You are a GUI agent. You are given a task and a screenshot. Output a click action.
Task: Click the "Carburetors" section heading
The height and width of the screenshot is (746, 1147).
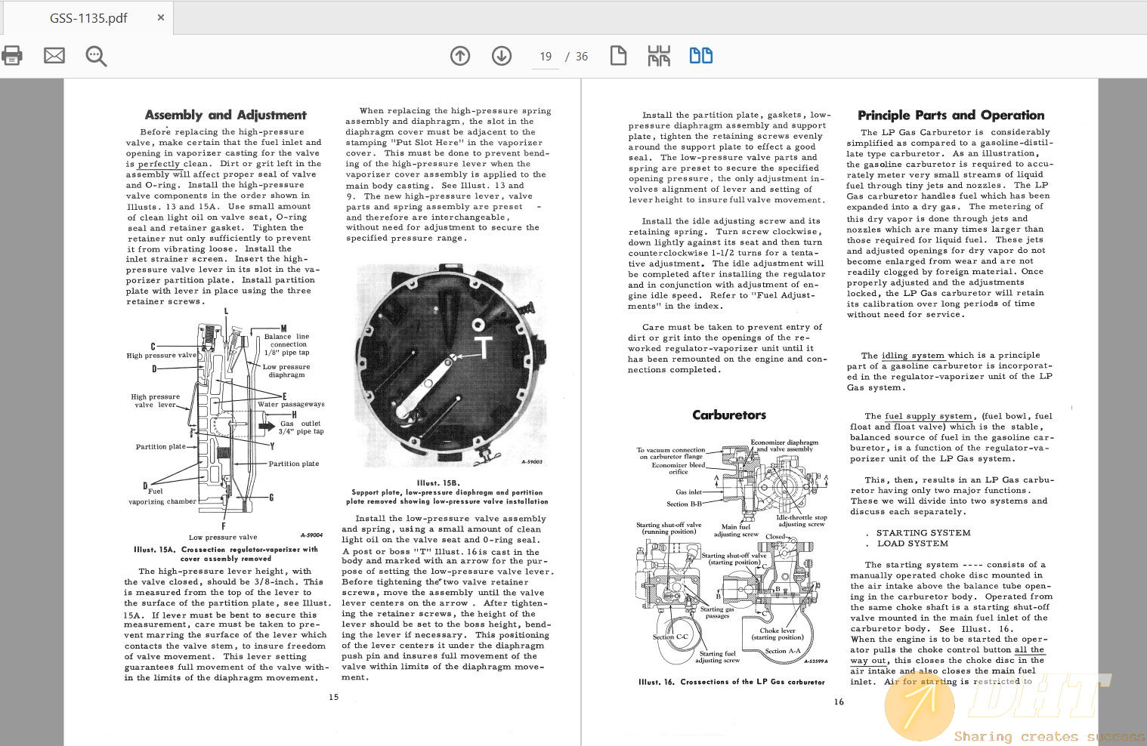pos(729,415)
